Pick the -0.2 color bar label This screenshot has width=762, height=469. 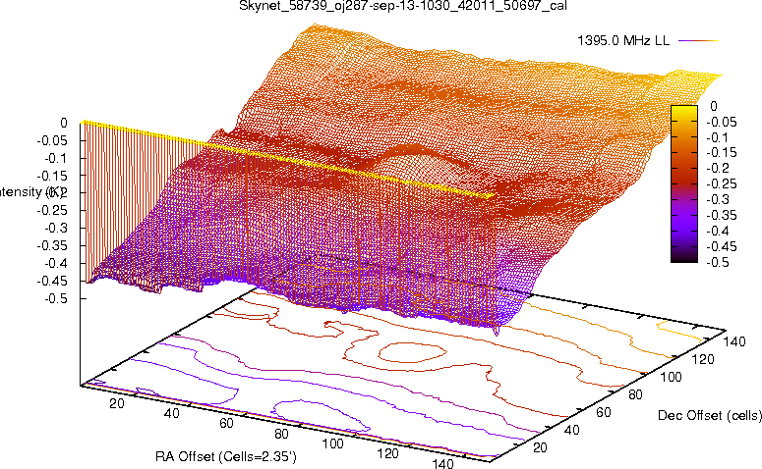coord(718,169)
